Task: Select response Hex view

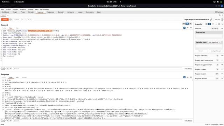Action: tap(17, 77)
